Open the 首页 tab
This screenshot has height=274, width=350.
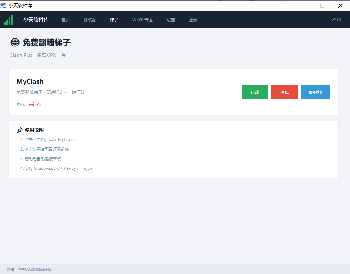65,20
